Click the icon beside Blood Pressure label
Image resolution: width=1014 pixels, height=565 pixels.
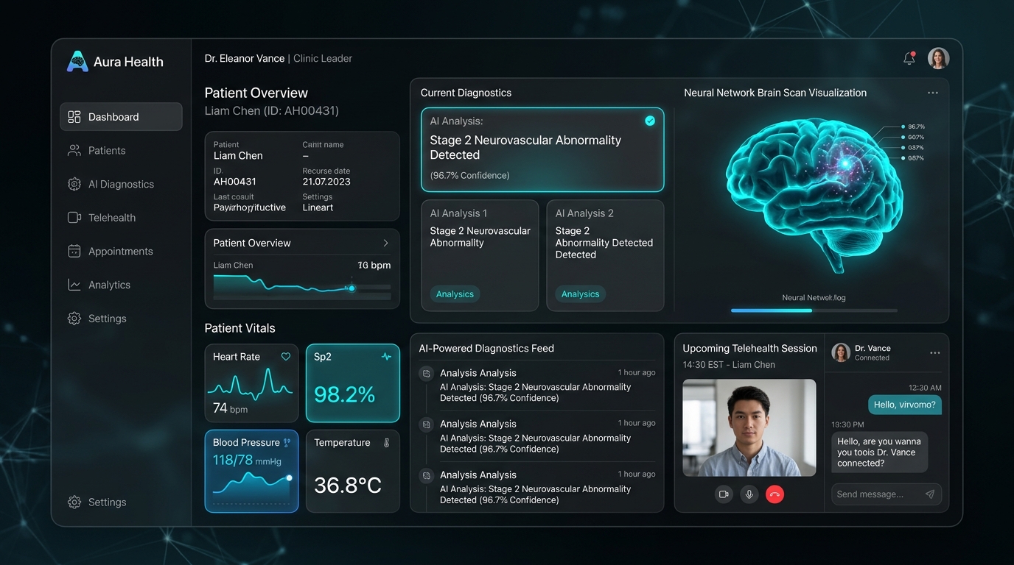click(x=287, y=443)
